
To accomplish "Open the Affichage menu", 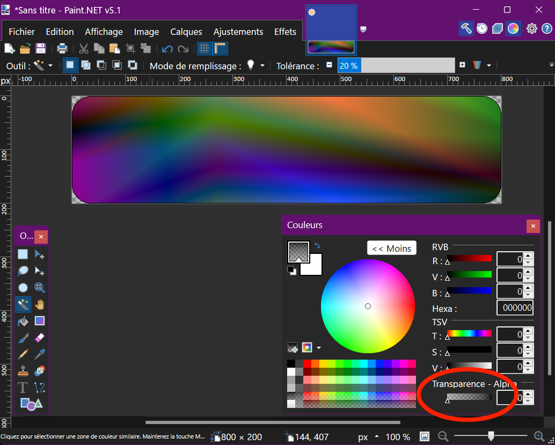I will (x=104, y=32).
